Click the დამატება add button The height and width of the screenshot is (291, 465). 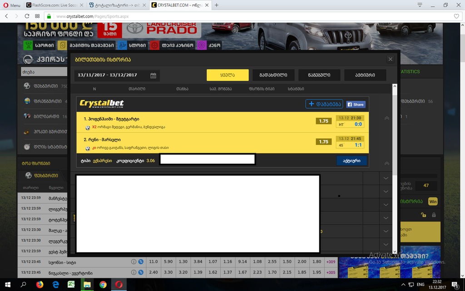click(x=324, y=104)
